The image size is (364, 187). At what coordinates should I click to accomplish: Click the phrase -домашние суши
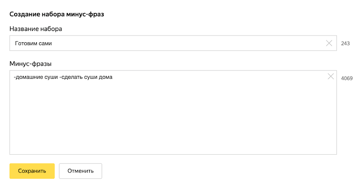[35, 77]
